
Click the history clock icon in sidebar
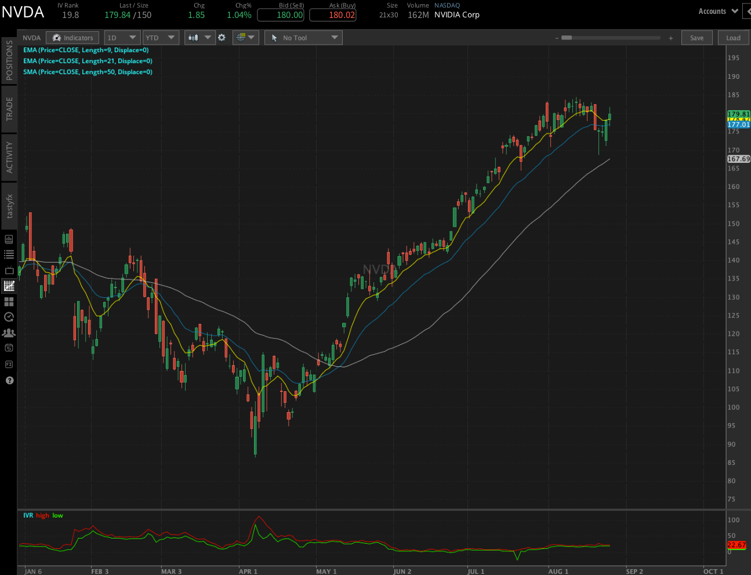coord(9,317)
